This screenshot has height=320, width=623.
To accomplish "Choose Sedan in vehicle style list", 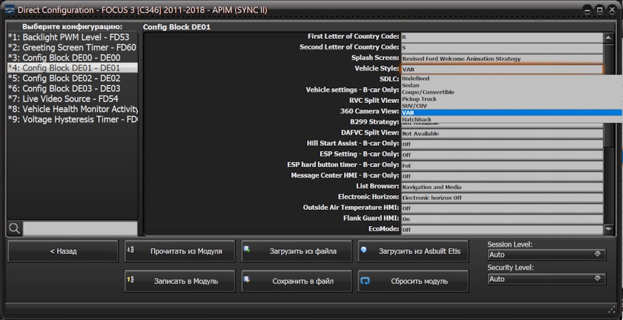I will pyautogui.click(x=512, y=86).
